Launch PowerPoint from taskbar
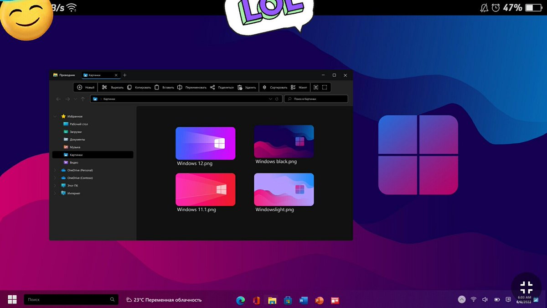Screen dimensions: 547x308 (x=319, y=300)
